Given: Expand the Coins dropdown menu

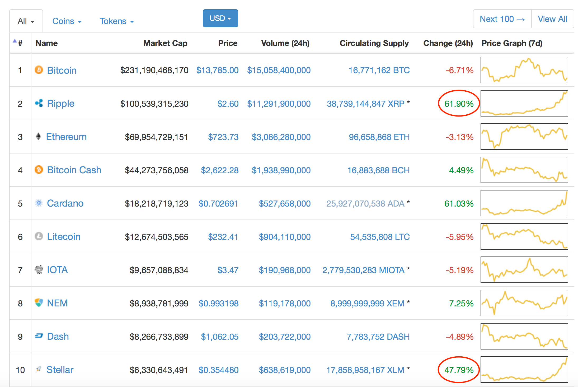Looking at the screenshot, I should pyautogui.click(x=67, y=21).
